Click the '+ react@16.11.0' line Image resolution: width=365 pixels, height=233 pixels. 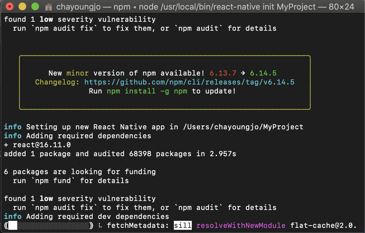tap(37, 145)
